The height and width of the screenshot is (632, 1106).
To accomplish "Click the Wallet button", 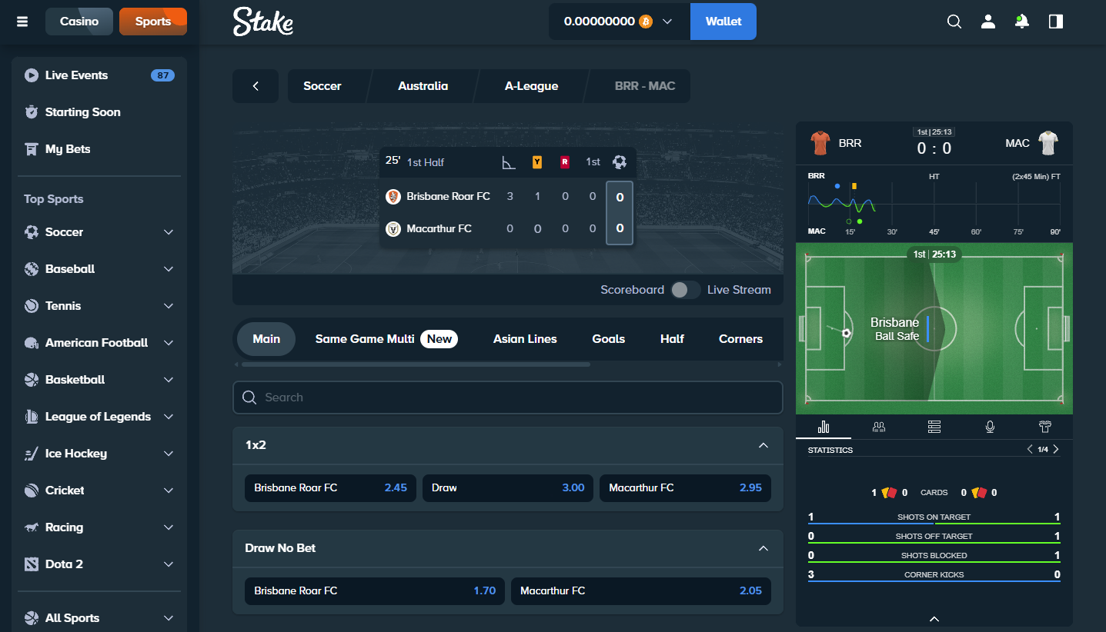I will pyautogui.click(x=723, y=22).
